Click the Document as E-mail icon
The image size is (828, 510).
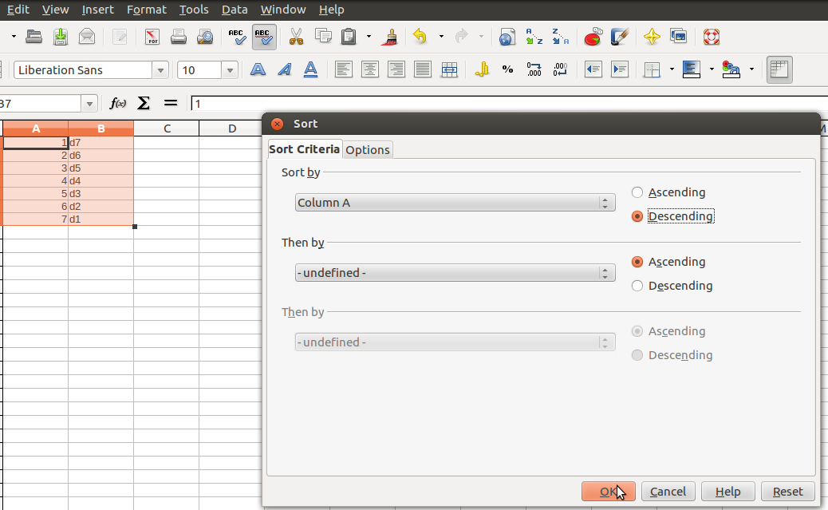[x=87, y=37]
